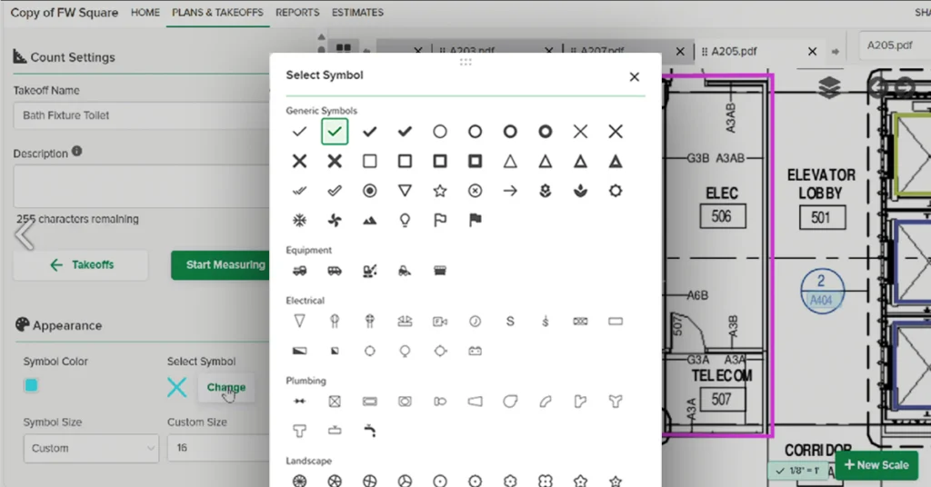Screen dimensions: 931x487
Task: Open ESTIMATES tab
Action: [357, 13]
